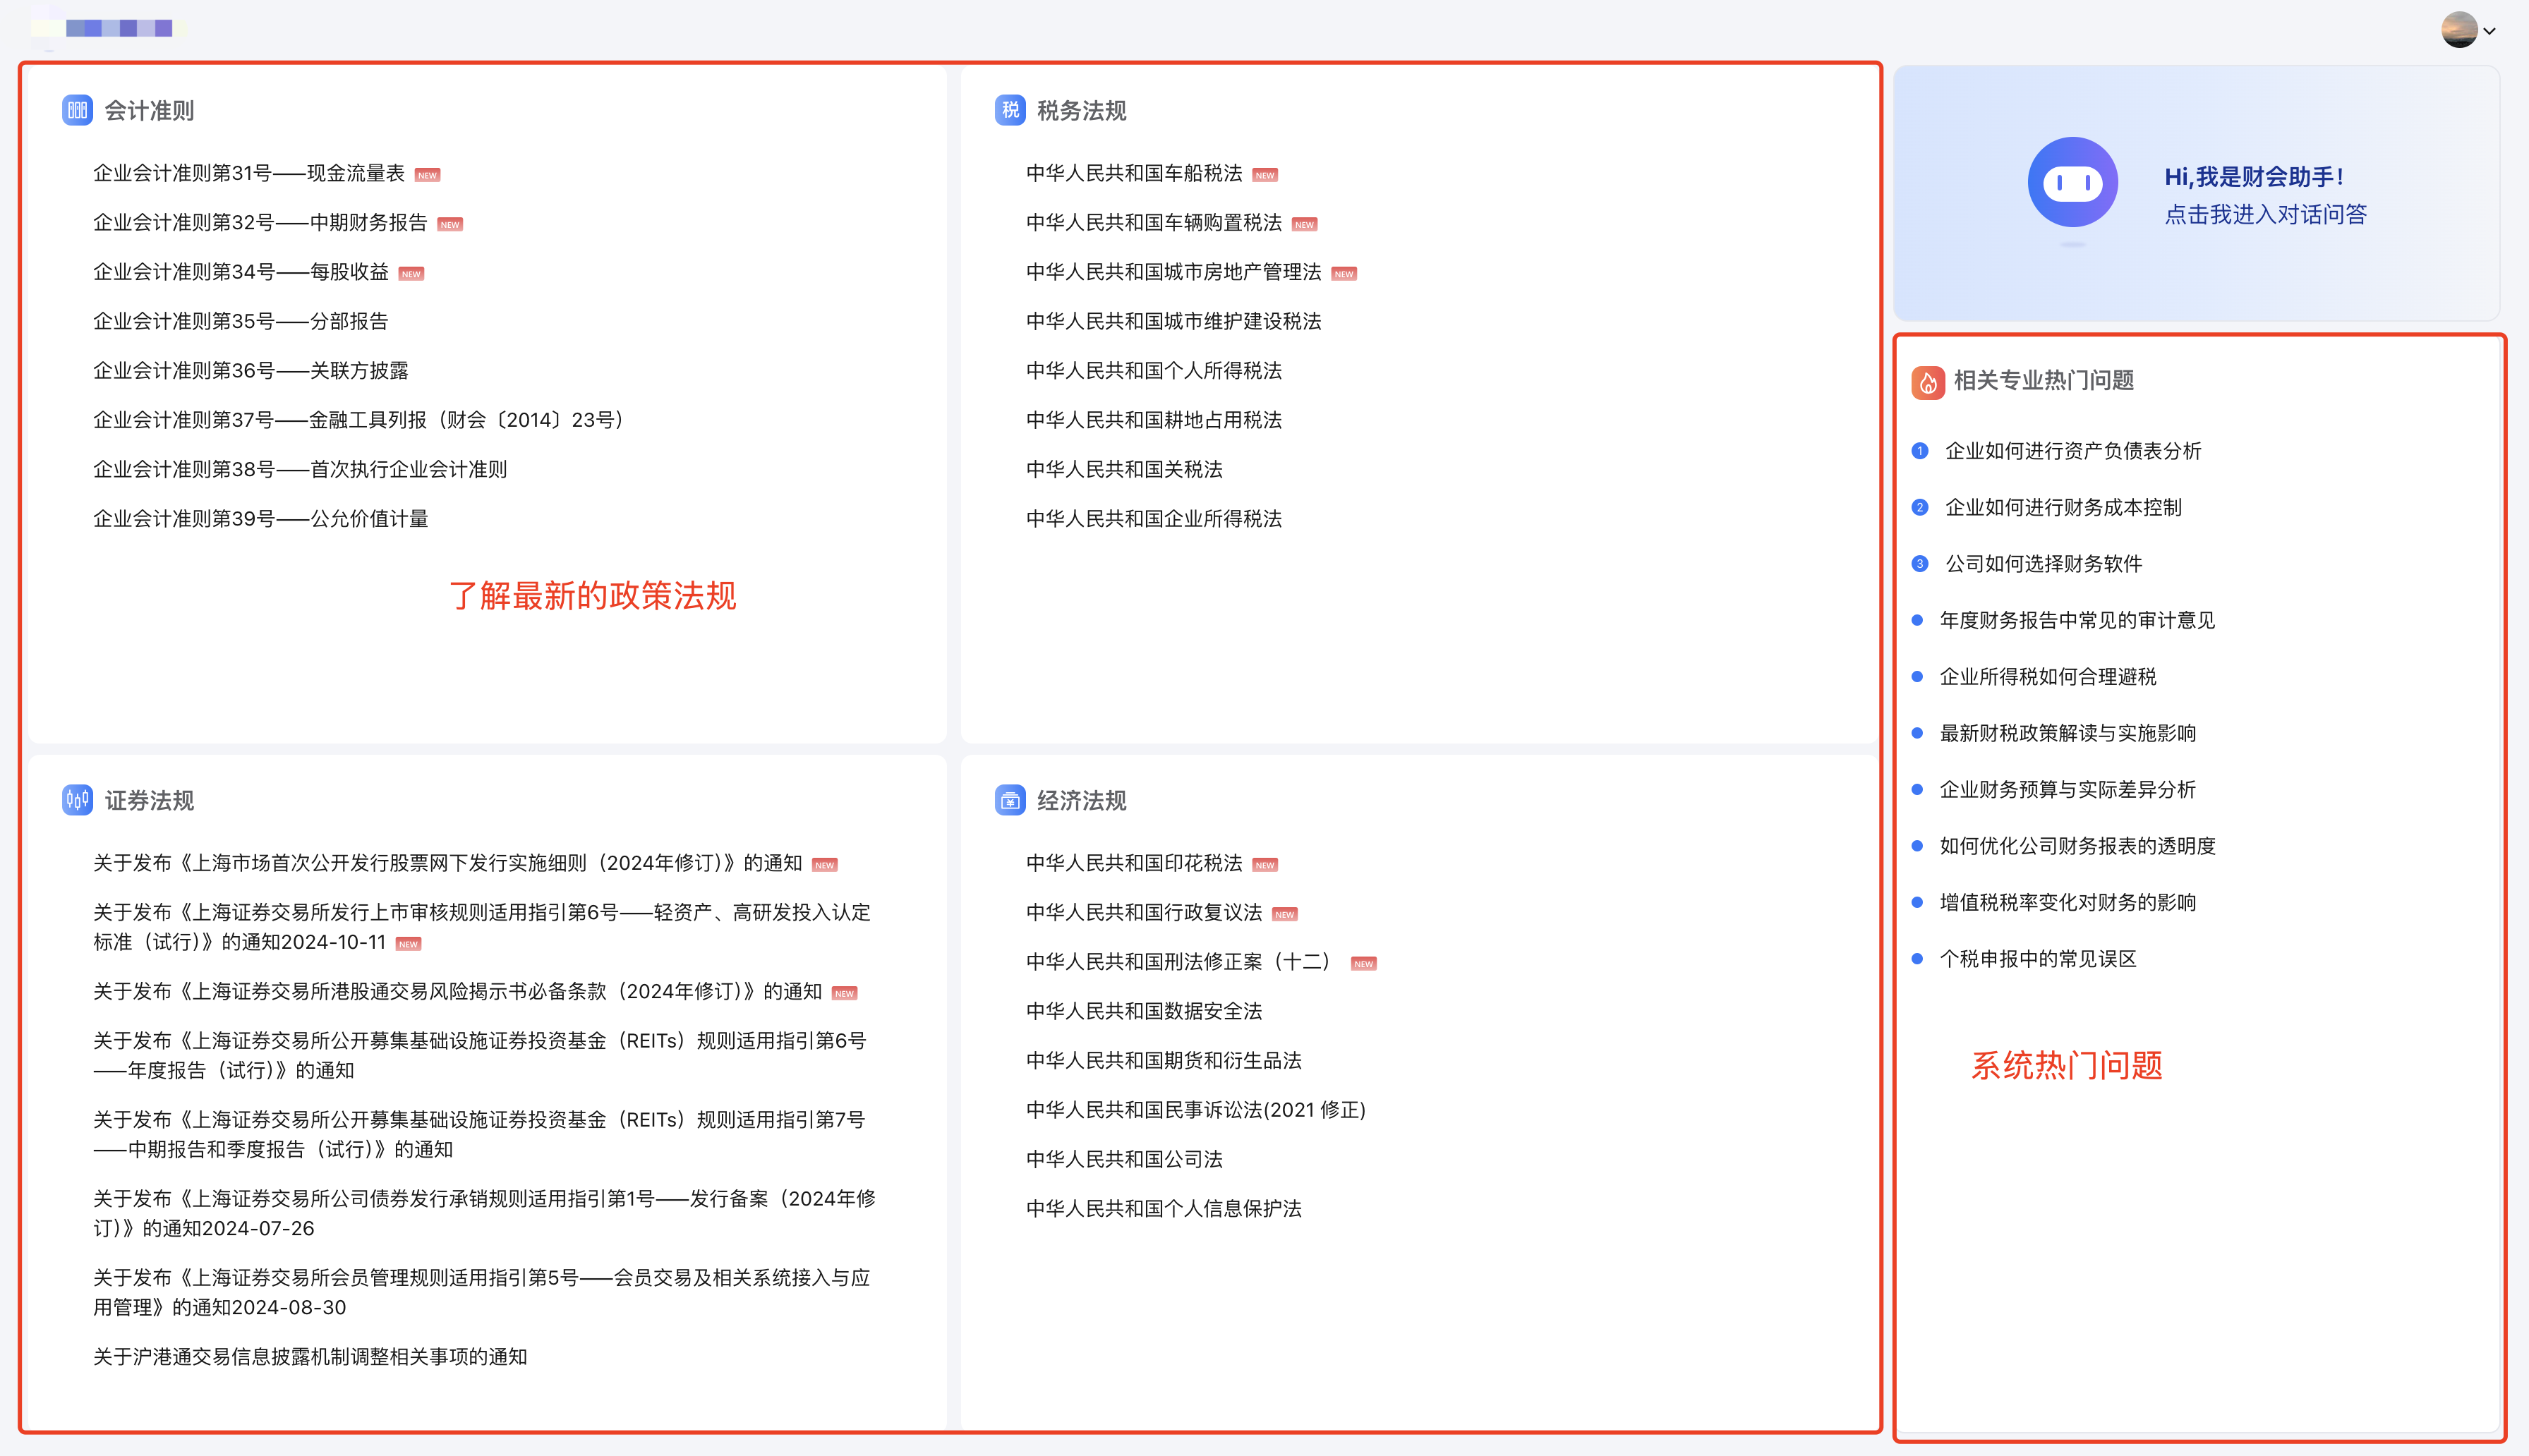Open 企业会计准则第31号——现金流量表
Image resolution: width=2529 pixels, height=1456 pixels.
point(249,173)
